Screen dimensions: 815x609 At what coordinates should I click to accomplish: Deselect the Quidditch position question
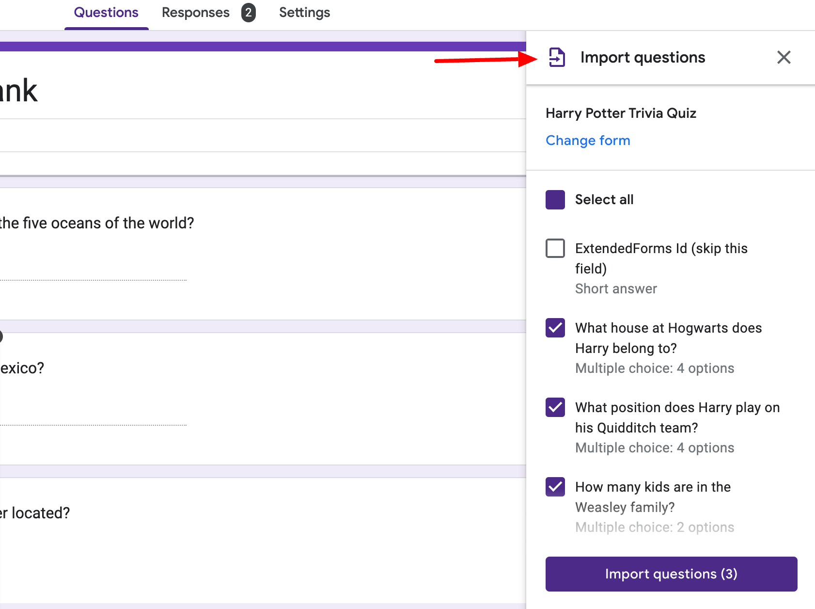click(x=555, y=408)
